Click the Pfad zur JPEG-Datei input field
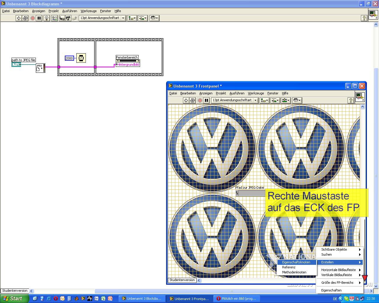 (x=252, y=193)
